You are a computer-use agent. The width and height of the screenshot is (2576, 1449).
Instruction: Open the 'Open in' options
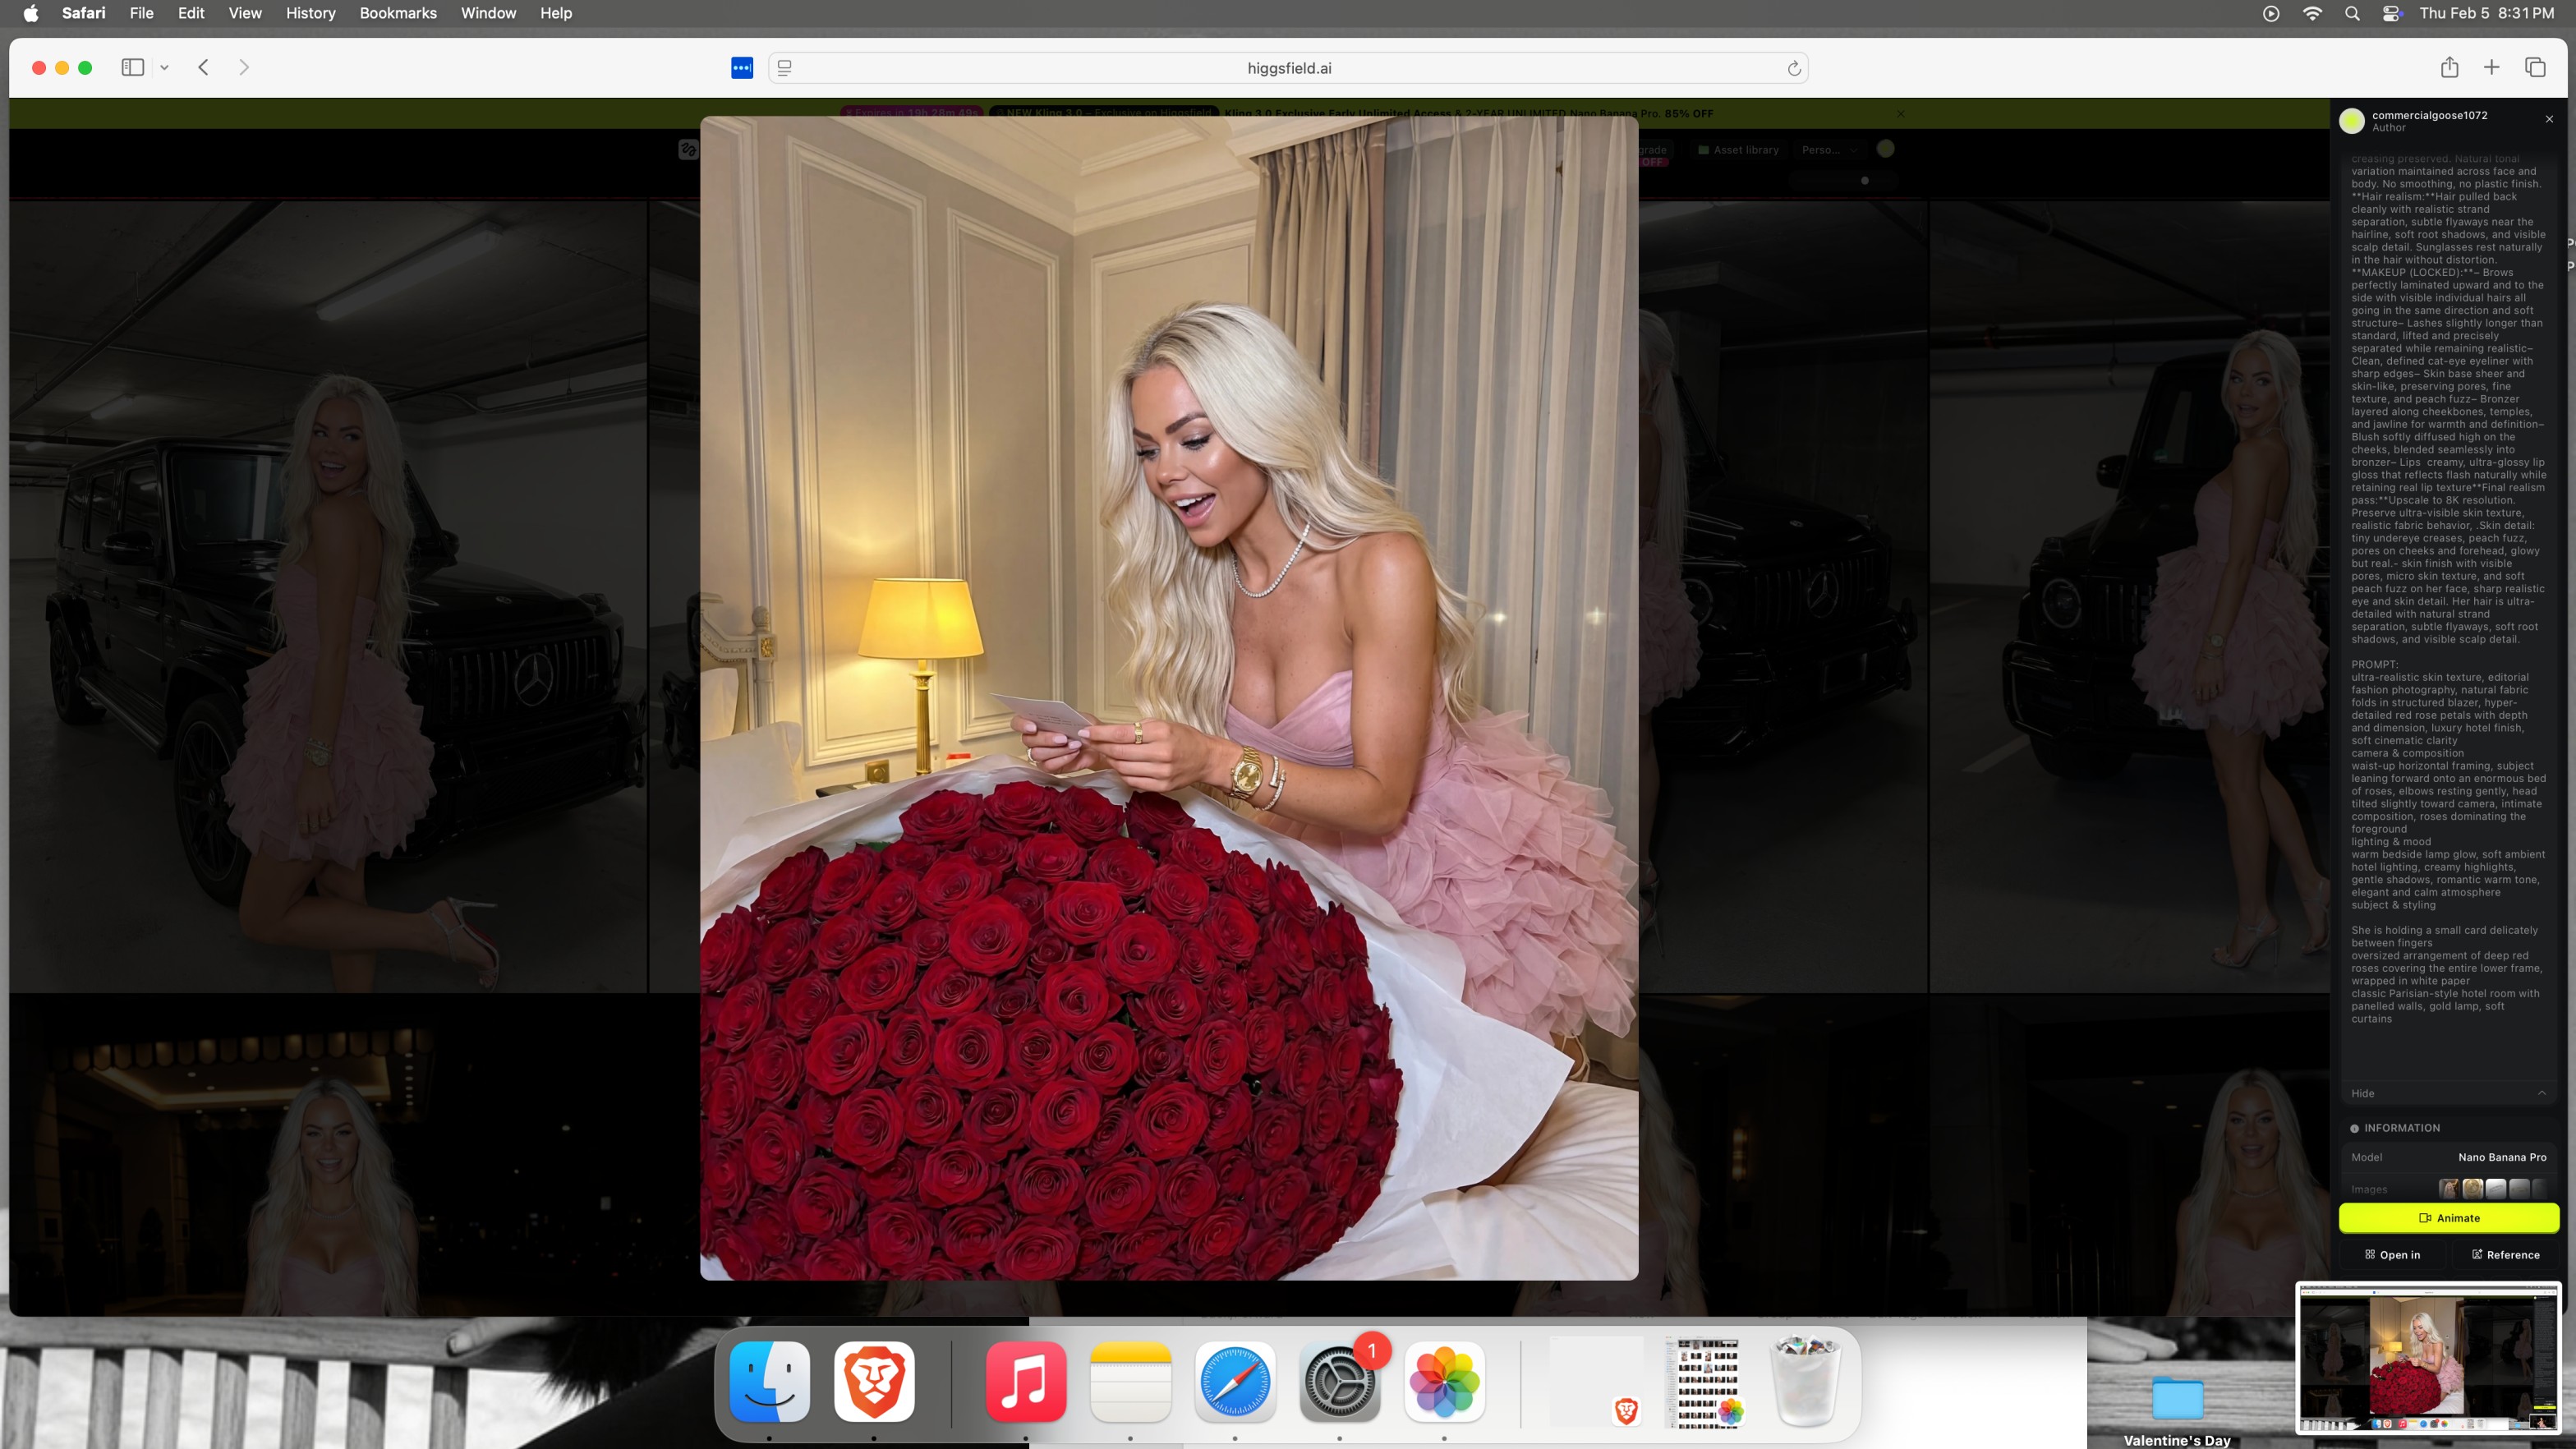pyautogui.click(x=2392, y=1255)
